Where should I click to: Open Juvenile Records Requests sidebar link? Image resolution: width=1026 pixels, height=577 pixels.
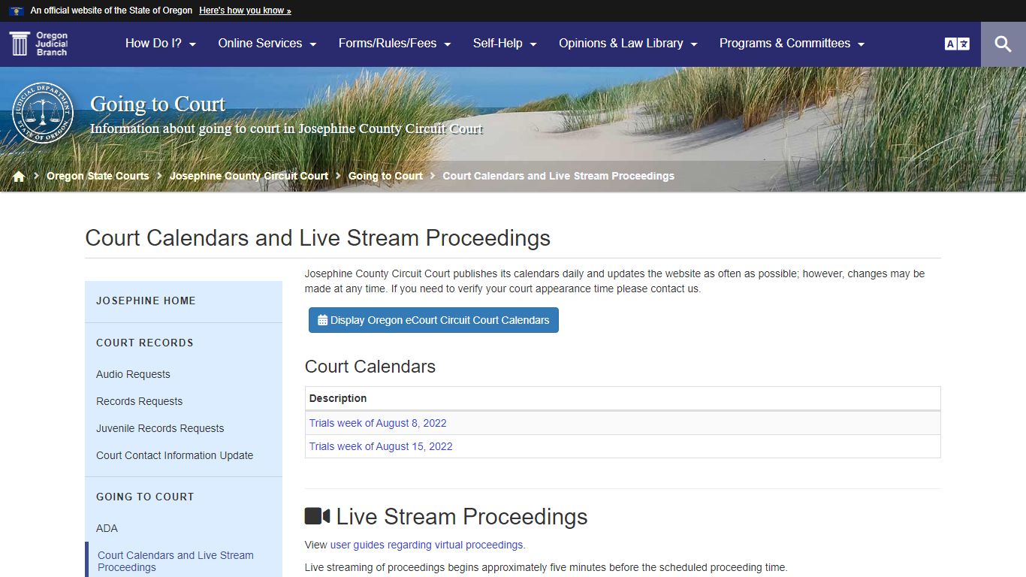click(x=160, y=428)
